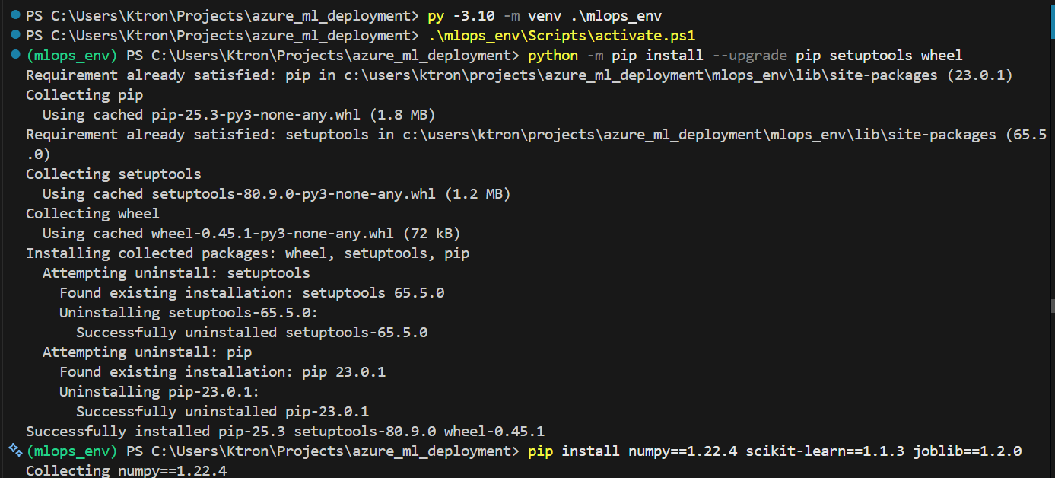Image resolution: width=1055 pixels, height=478 pixels.
Task: Click 'Successfully uninstalled setuptools-65.5.0' line
Action: tap(252, 333)
